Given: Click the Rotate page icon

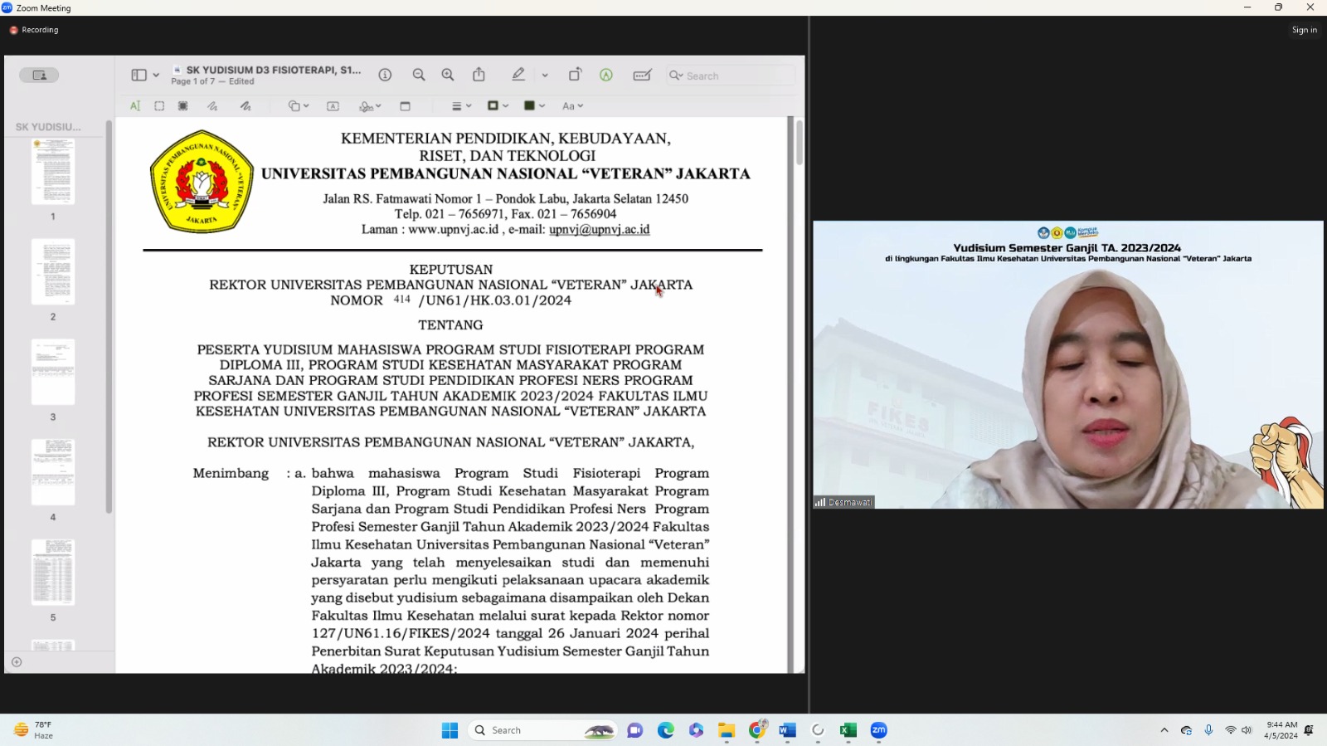Looking at the screenshot, I should [575, 75].
